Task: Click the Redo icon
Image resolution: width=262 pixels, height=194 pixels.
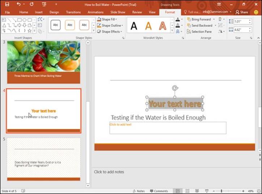Action: click(31, 4)
